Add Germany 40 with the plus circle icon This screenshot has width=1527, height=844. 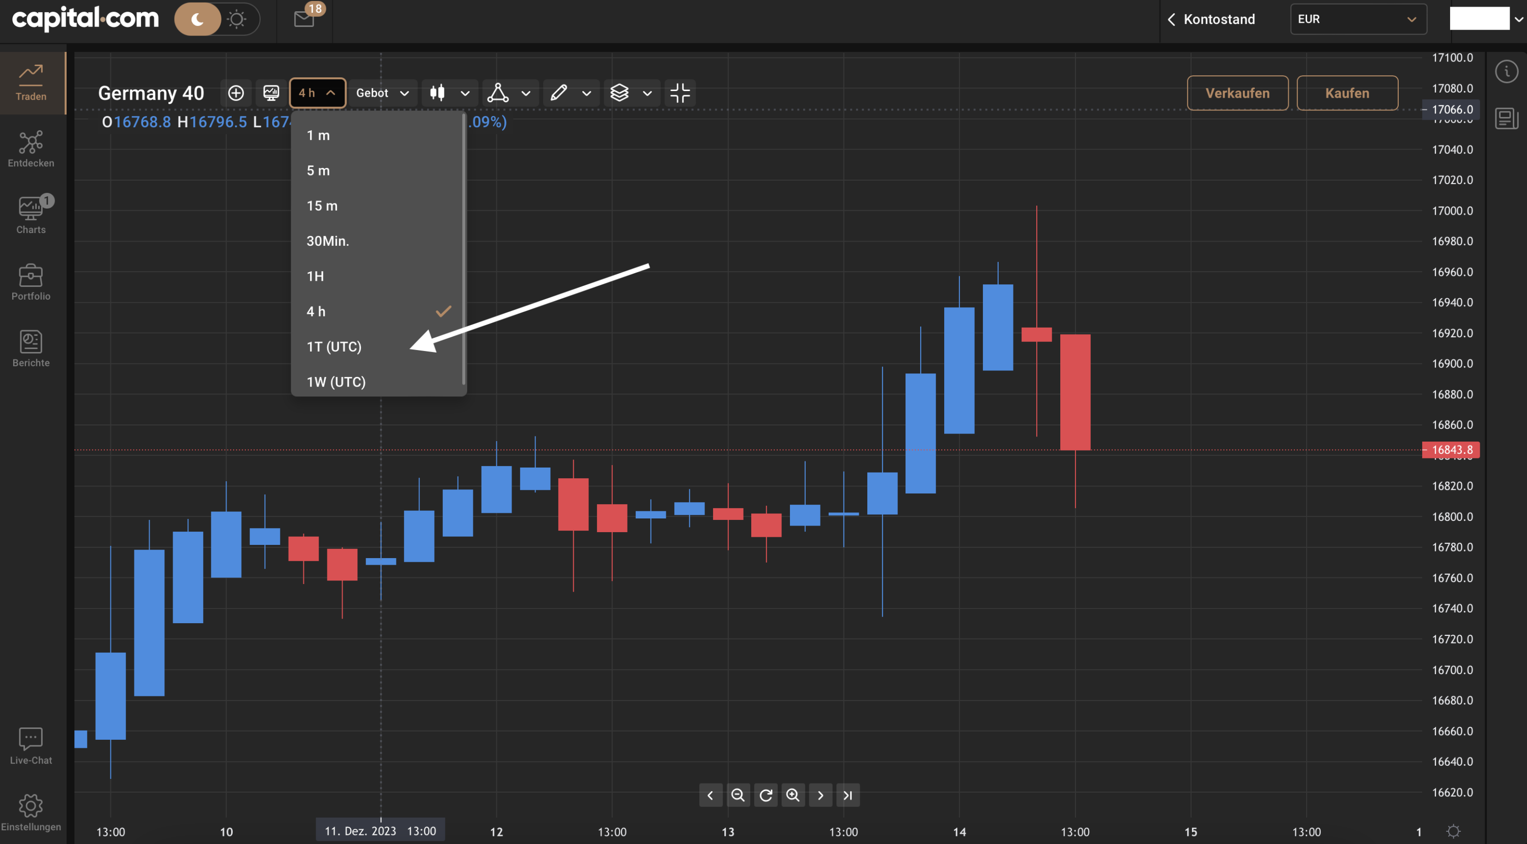pyautogui.click(x=236, y=93)
